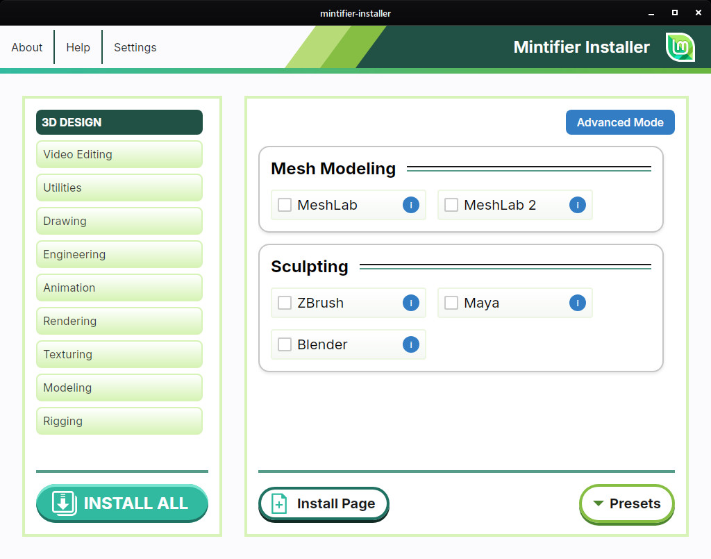
Task: Close the mintifier-installer window
Action: pos(699,12)
